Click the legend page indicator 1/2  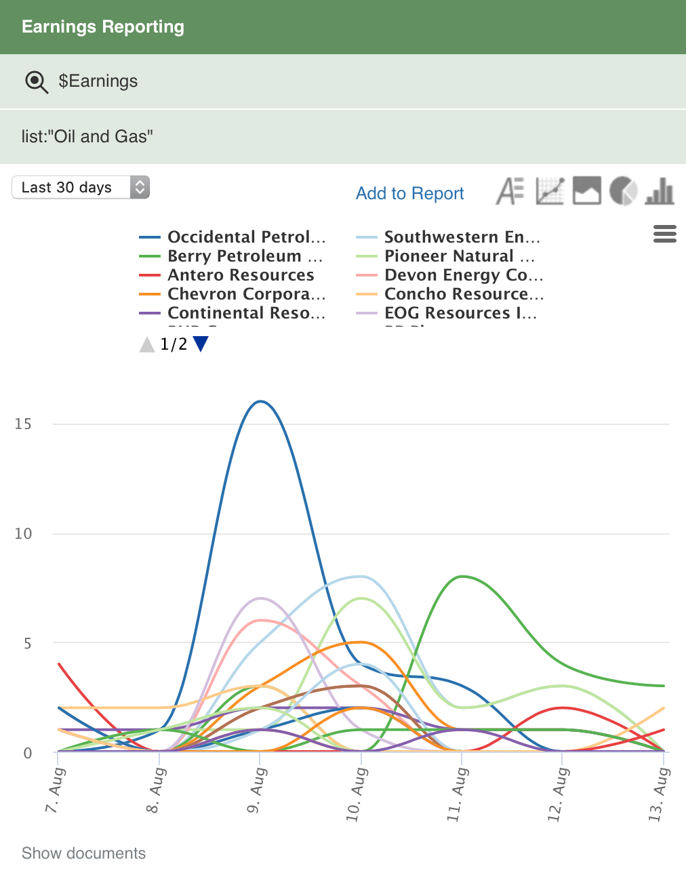point(174,344)
